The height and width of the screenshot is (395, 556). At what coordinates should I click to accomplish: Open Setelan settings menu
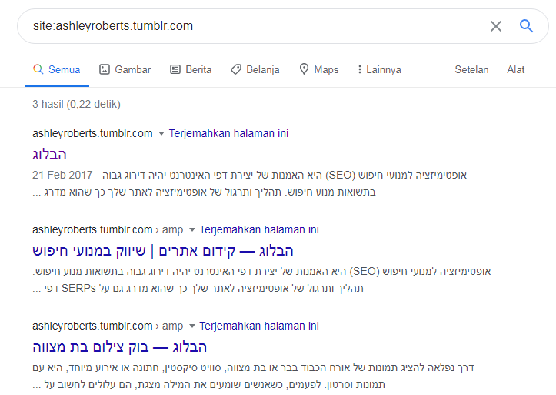point(471,69)
